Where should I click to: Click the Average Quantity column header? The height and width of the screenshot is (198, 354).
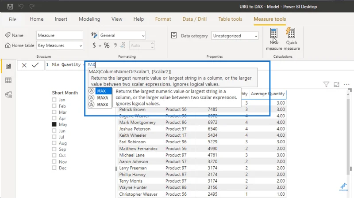pos(268,93)
